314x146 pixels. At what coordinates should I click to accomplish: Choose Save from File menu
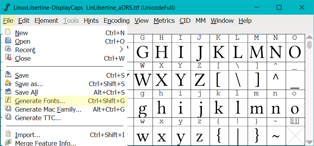tap(65, 75)
